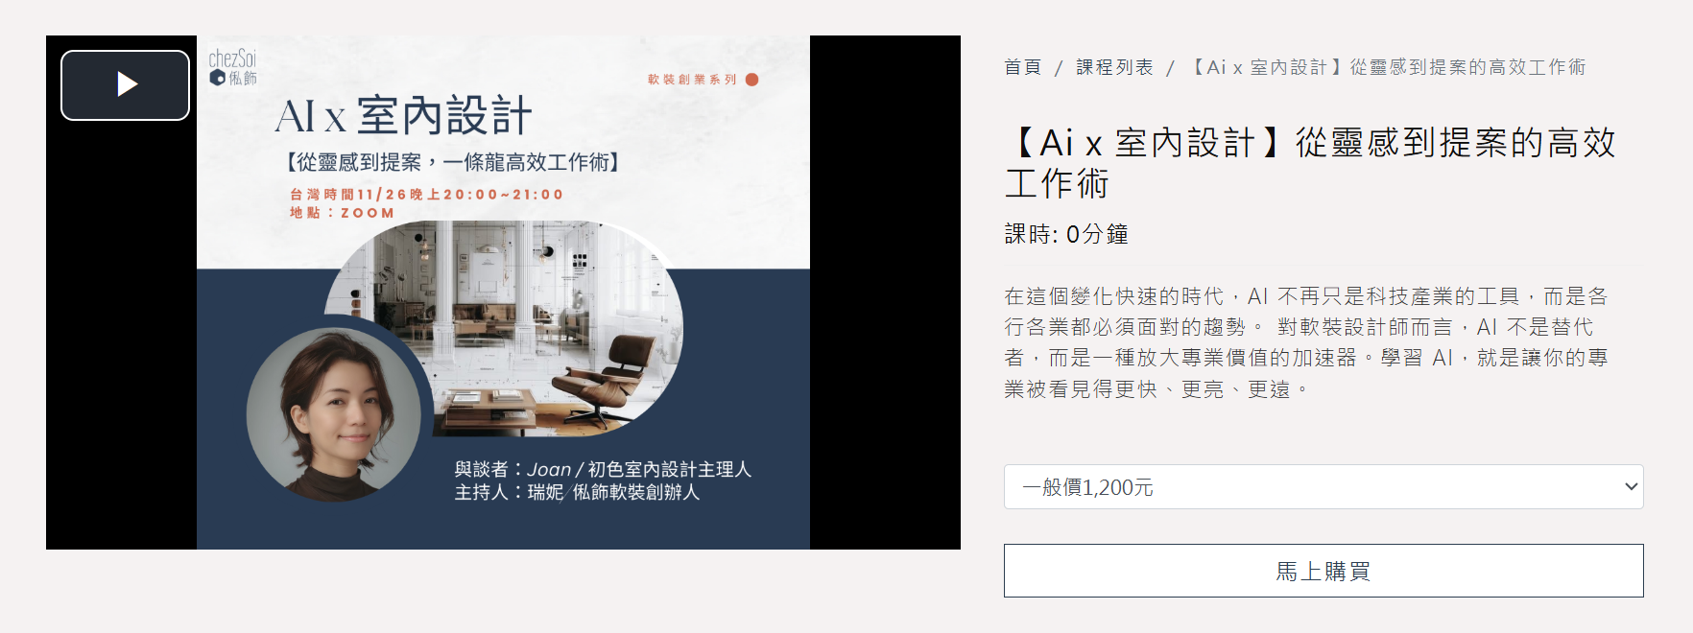1693x633 pixels.
Task: Click the circular portrait of Joan
Action: pos(333,414)
